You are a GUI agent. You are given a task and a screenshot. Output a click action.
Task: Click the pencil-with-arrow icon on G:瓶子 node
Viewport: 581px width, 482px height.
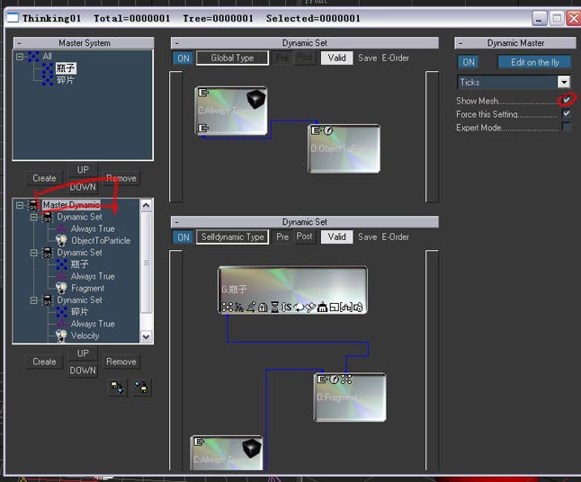coord(251,308)
